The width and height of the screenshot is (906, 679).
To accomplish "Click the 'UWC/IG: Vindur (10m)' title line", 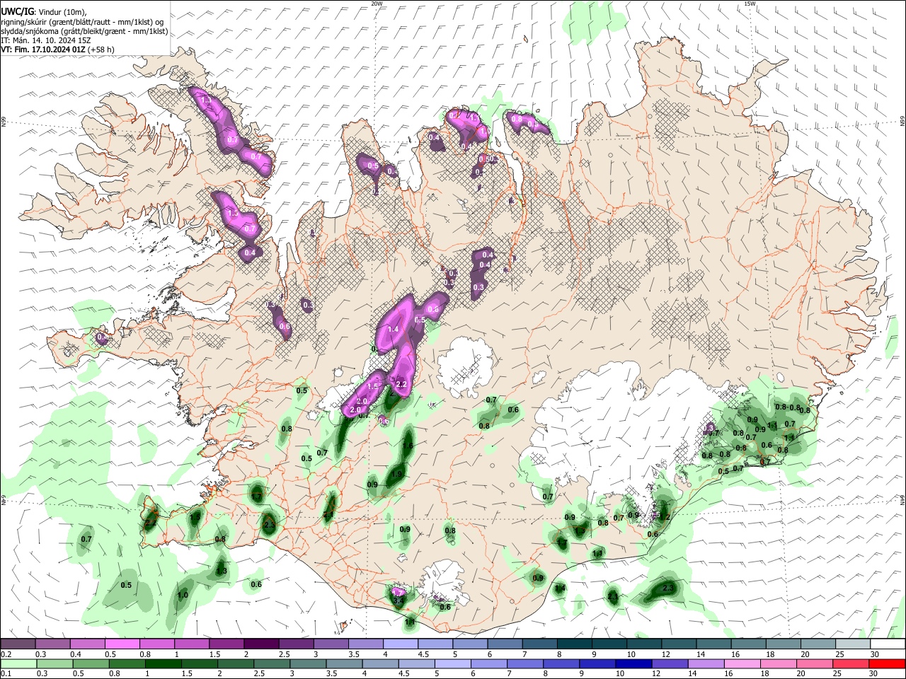I will pyautogui.click(x=44, y=12).
